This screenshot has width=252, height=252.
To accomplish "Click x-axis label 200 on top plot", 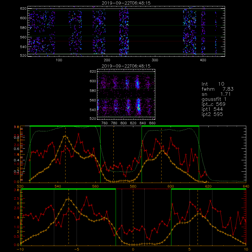I will coord(107,60).
